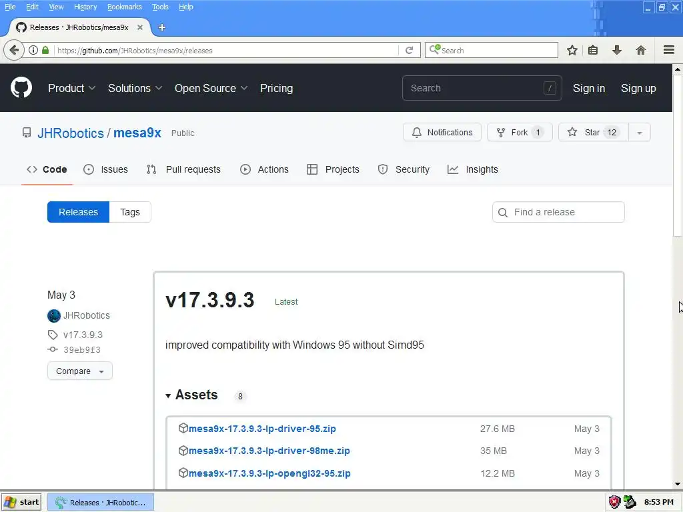Click the package icon beside lp-opengl32-95.zip
Image resolution: width=683 pixels, height=512 pixels.
183,473
